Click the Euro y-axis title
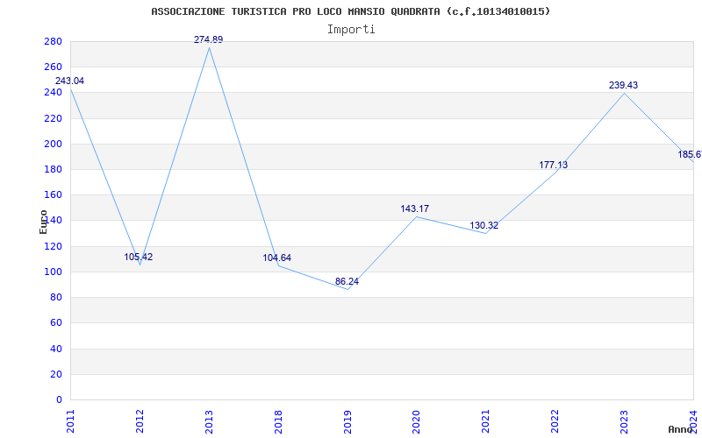Screen dimensions: 702x438 click(43, 222)
